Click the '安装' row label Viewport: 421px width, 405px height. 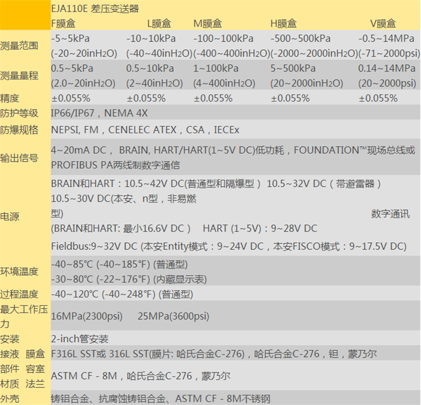coord(10,339)
